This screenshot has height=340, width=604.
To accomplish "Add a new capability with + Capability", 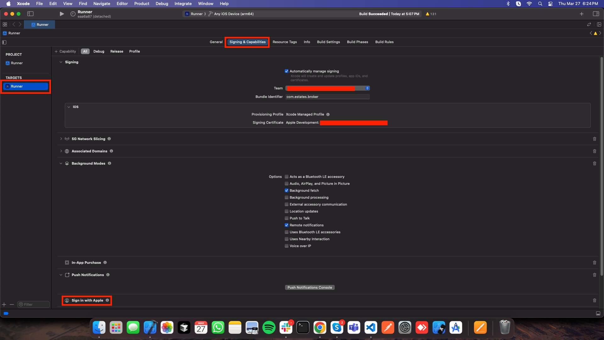I will coord(65,51).
